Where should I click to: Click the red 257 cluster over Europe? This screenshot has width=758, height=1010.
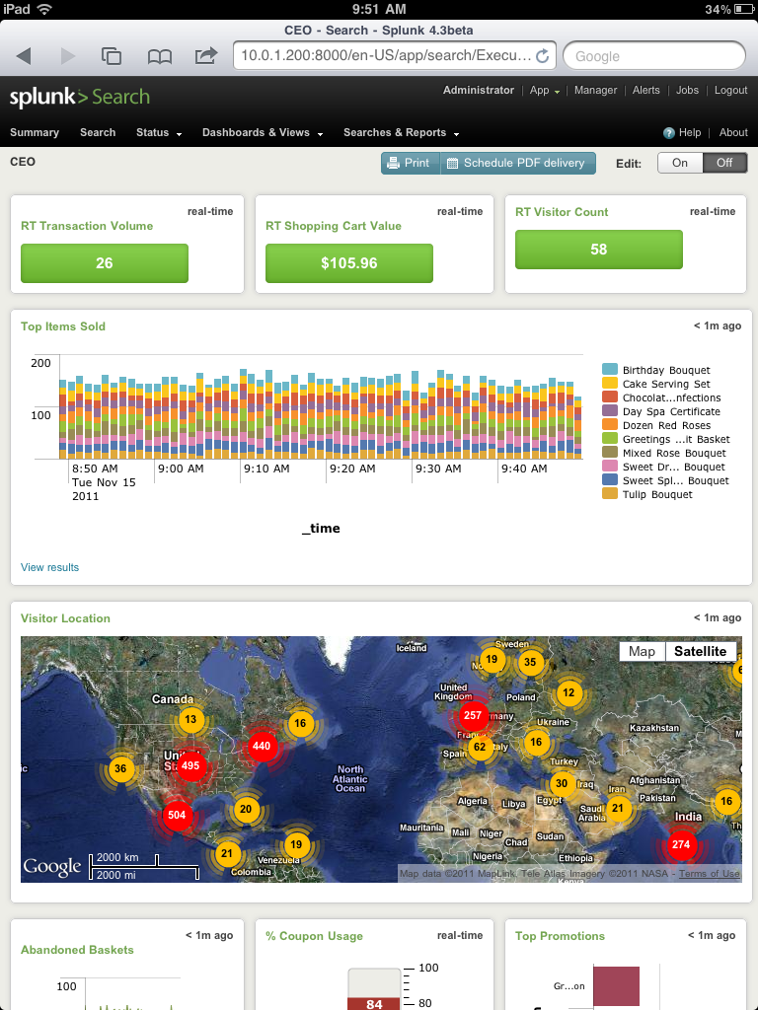pos(473,716)
